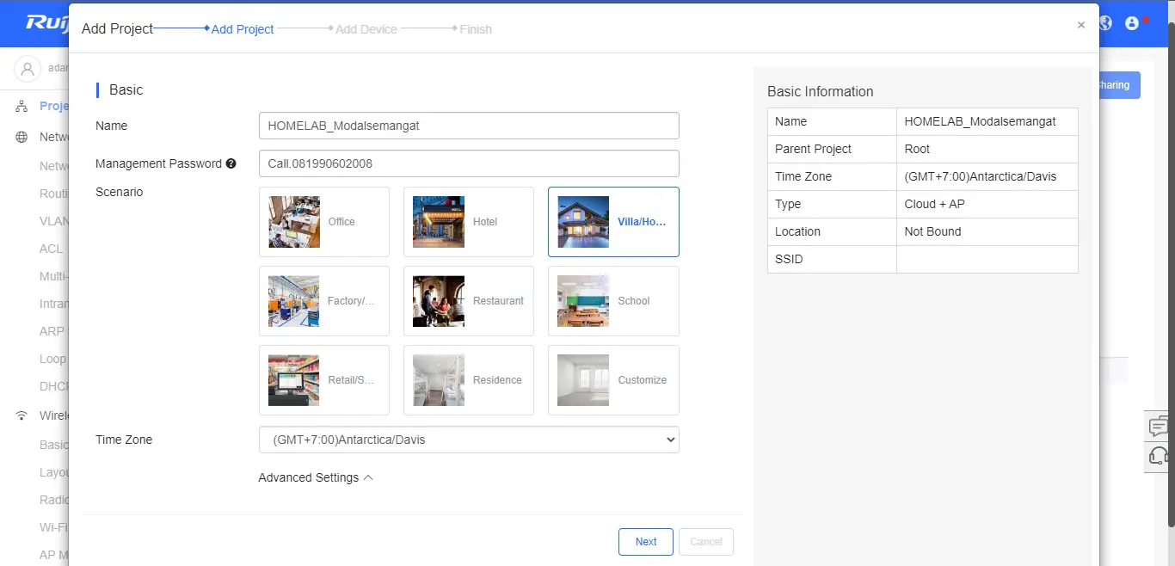Close the Add Project dialog
1175x566 pixels.
pyautogui.click(x=1081, y=25)
